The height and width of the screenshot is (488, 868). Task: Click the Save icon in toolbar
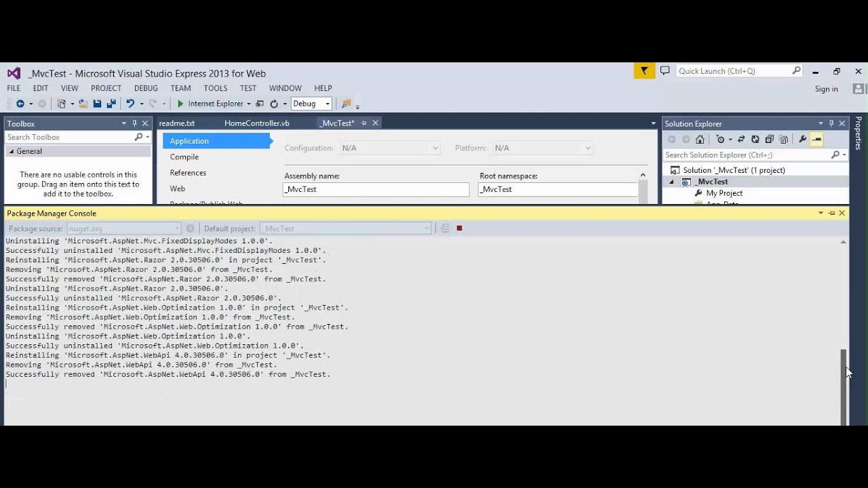(x=97, y=104)
